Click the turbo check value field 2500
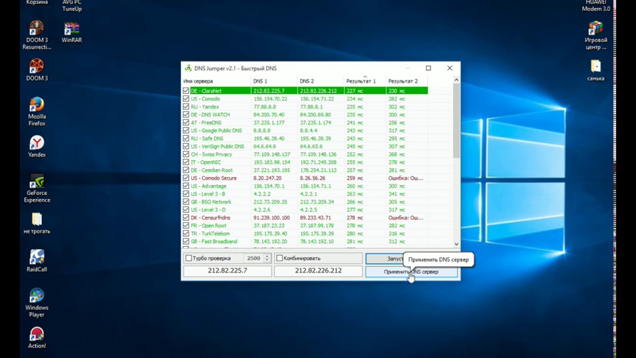The height and width of the screenshot is (358, 636). click(253, 259)
